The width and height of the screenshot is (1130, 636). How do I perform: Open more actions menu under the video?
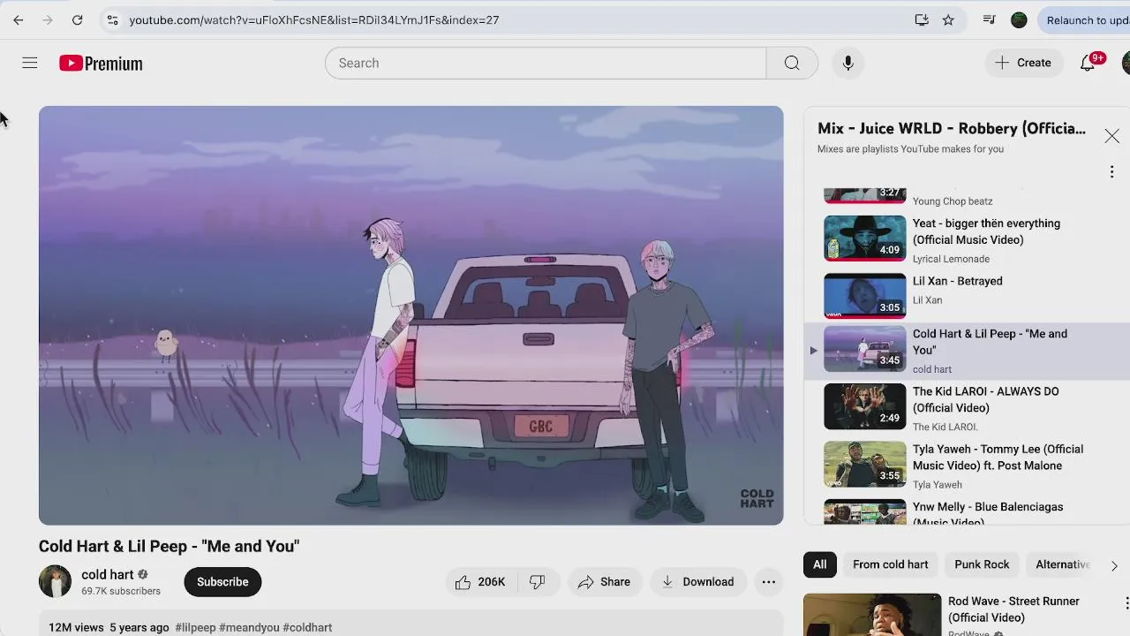point(769,581)
